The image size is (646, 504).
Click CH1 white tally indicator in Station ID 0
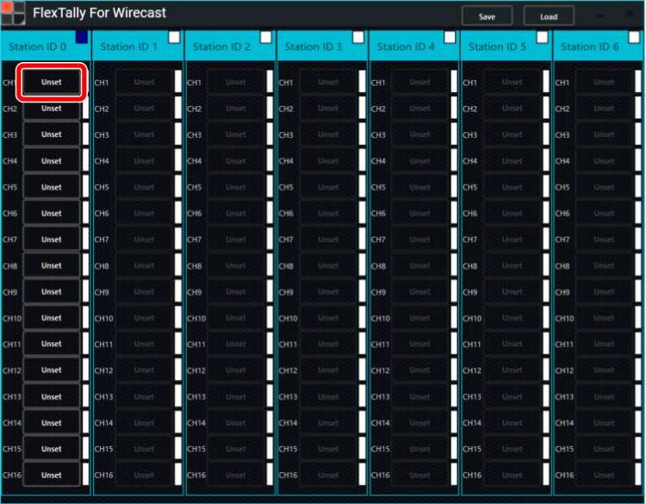(86, 83)
